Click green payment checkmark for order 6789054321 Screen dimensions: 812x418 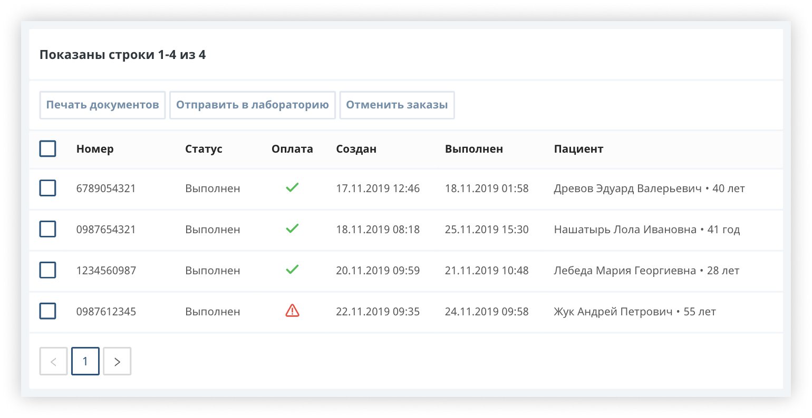(292, 187)
